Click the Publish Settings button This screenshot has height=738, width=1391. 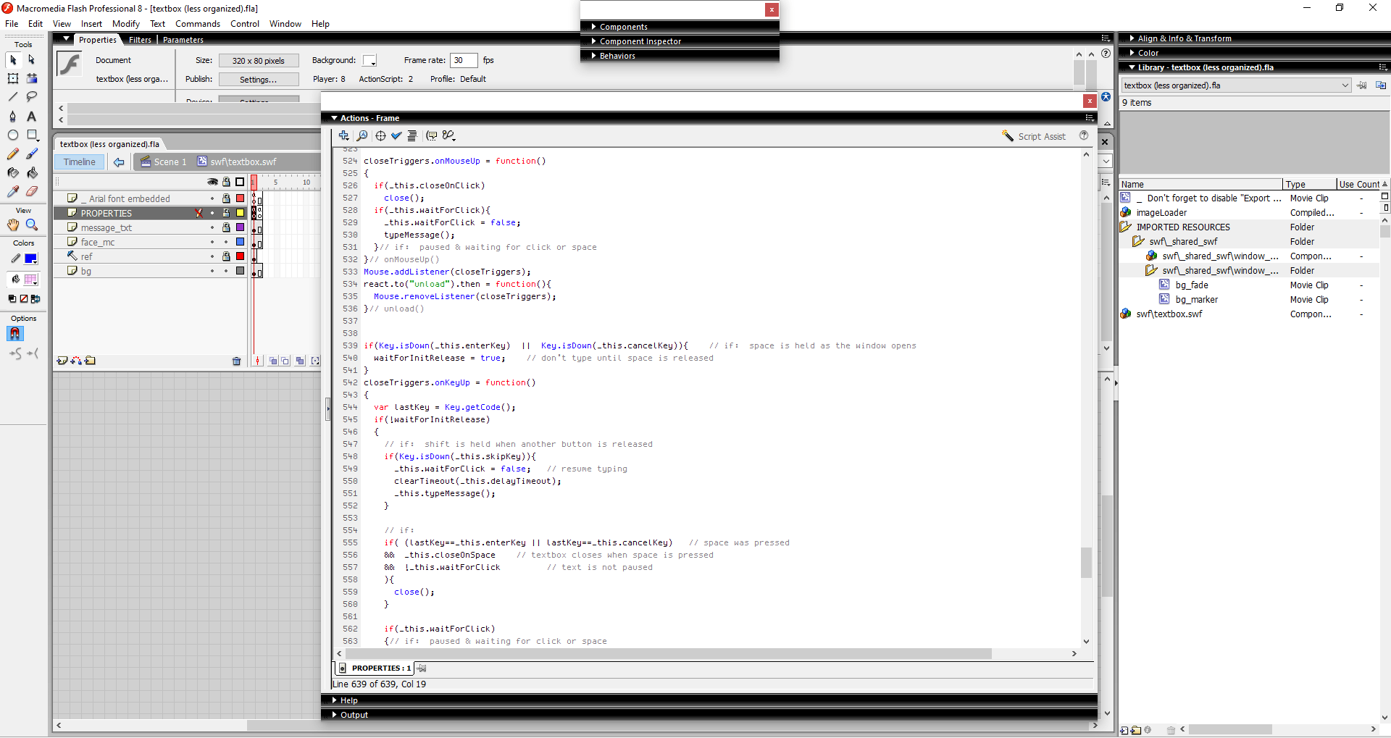[259, 80]
